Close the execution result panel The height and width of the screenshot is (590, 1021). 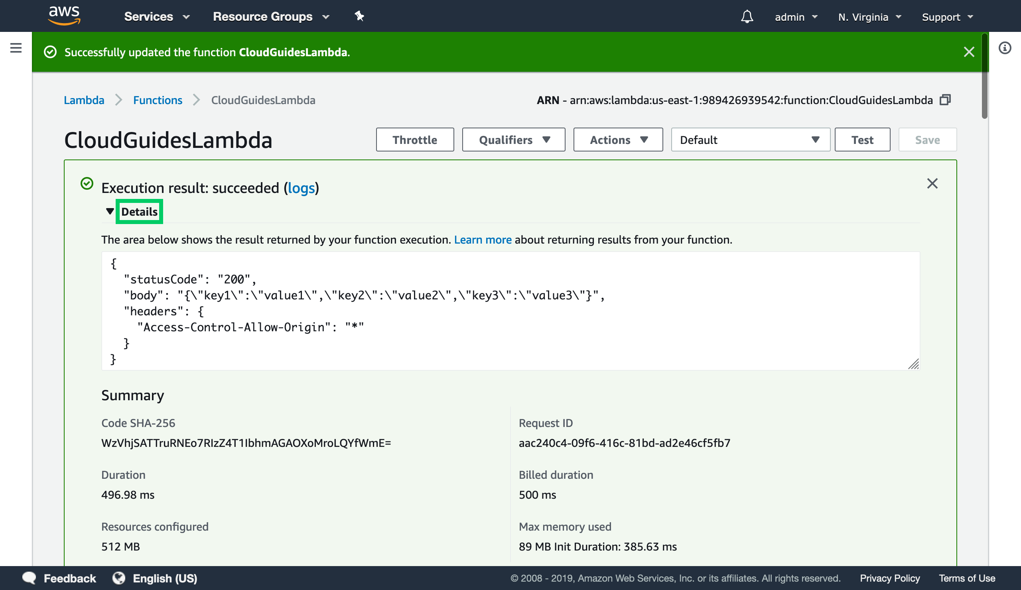[x=932, y=183]
